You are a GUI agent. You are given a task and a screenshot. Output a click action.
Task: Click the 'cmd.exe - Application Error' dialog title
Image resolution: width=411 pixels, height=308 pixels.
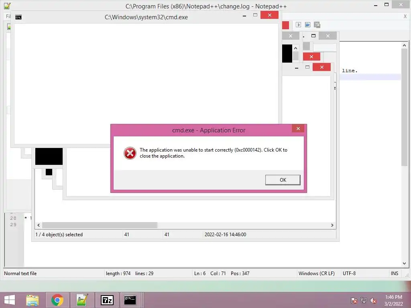click(x=209, y=130)
